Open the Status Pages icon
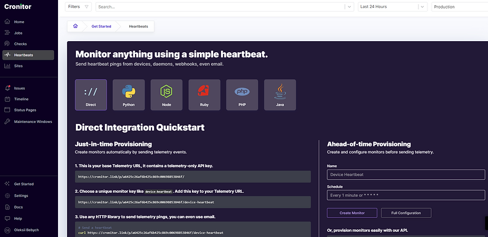Viewport: 488px width, 237px height. tap(7, 110)
